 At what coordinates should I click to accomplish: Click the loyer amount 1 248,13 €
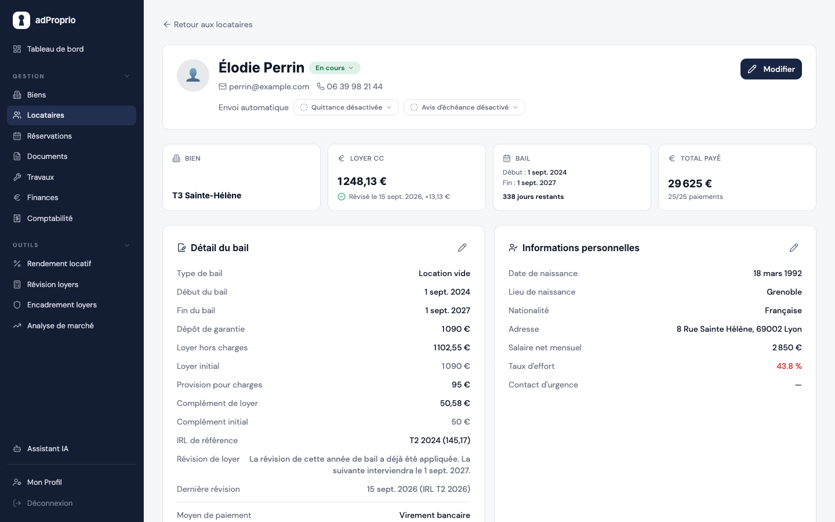[x=362, y=181]
